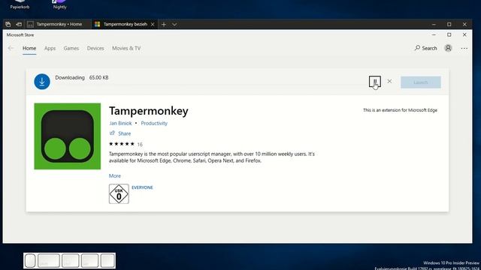Open the Jan Biniok publisher link
This screenshot has width=481, height=270.
tap(120, 123)
